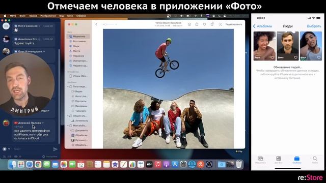Mark the photo as favorite with the heart icon

pos(205,24)
